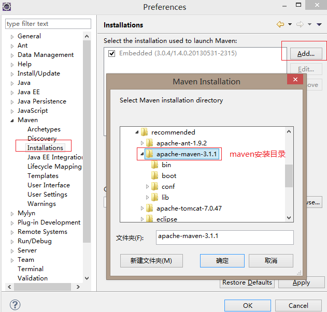Open User Settings under Maven
The image size is (327, 312).
47,195
